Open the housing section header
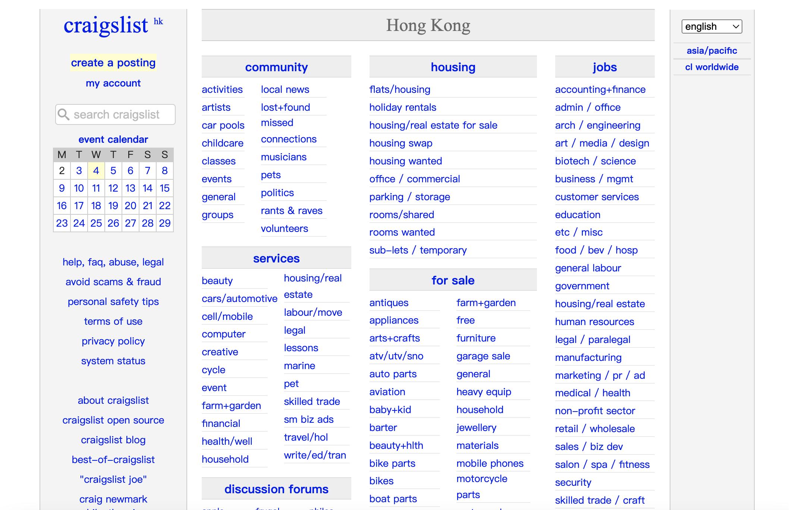This screenshot has height=510, width=789. point(453,67)
